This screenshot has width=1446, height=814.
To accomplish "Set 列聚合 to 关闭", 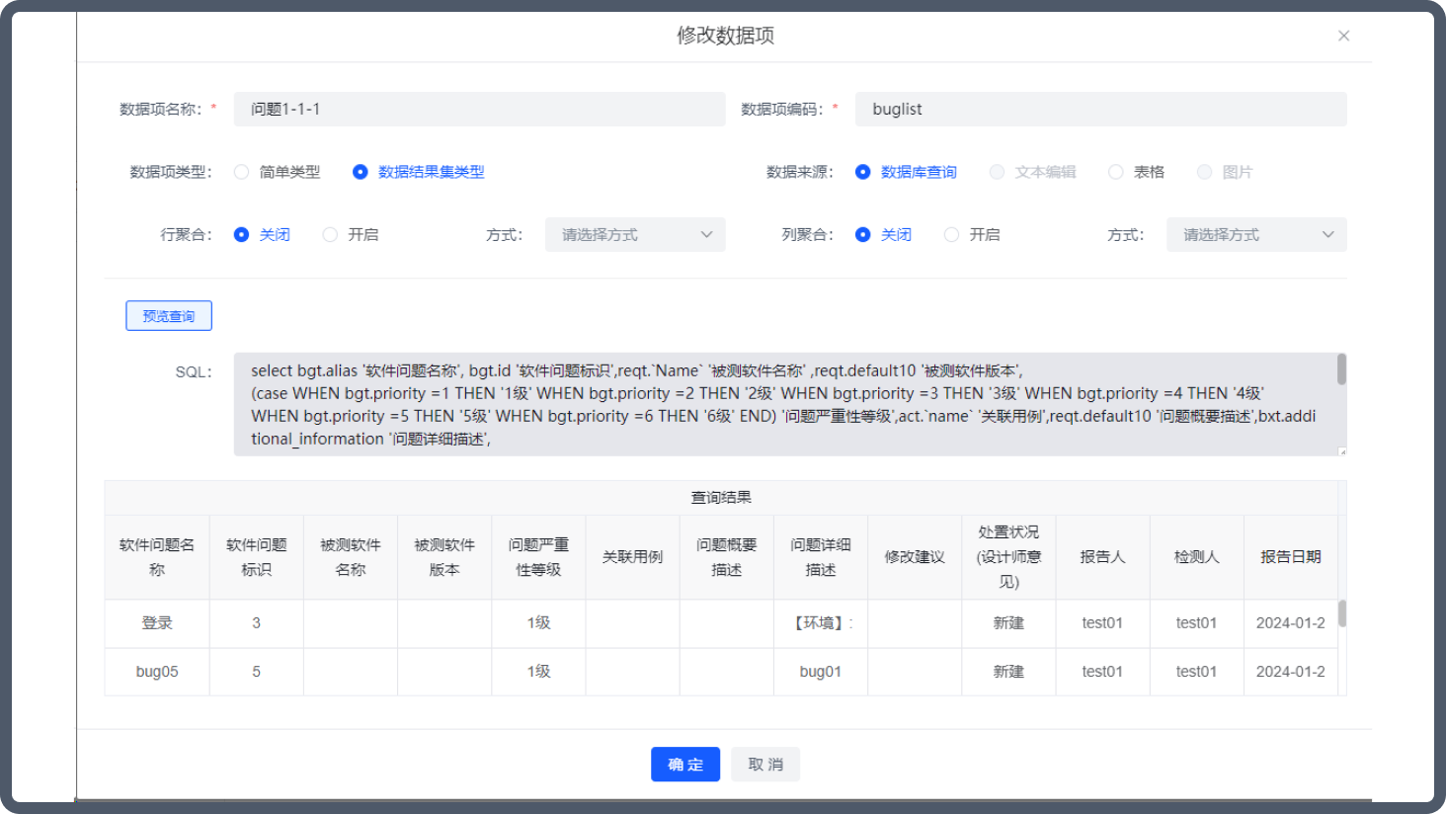I will (x=883, y=234).
